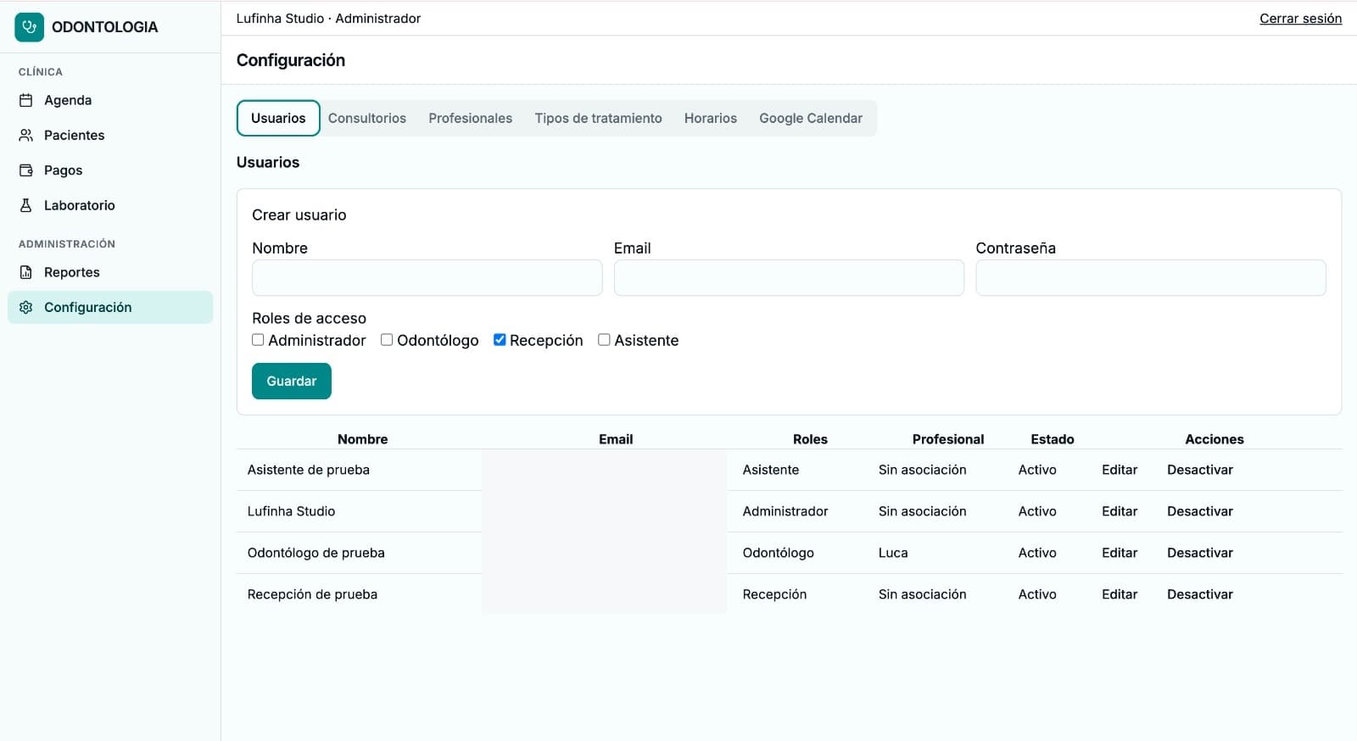Deactivate the Asistente de prueba user

tap(1200, 470)
